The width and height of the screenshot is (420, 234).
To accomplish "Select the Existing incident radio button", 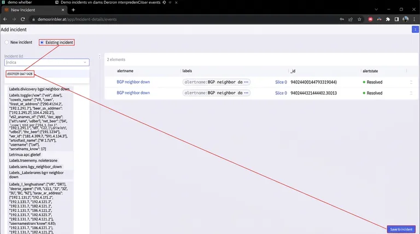I will coord(42,42).
